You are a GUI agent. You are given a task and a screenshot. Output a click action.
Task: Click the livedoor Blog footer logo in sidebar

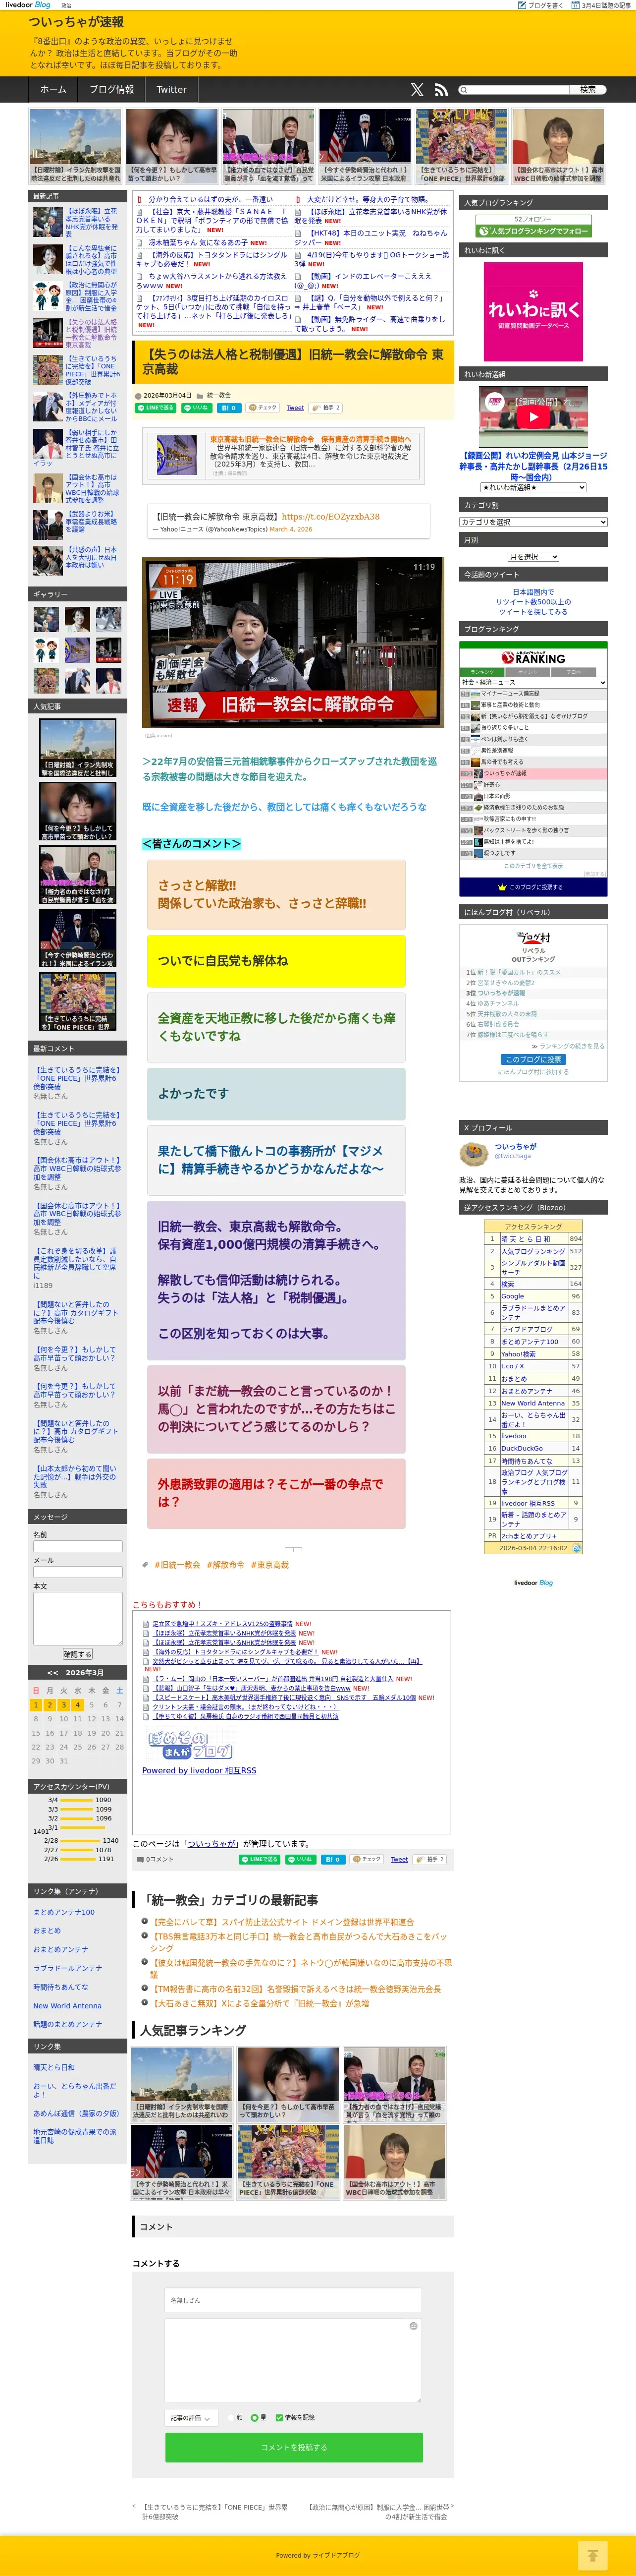click(533, 1583)
